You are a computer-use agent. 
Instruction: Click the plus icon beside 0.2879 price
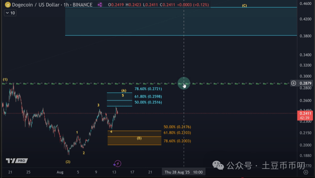pyautogui.click(x=293, y=83)
